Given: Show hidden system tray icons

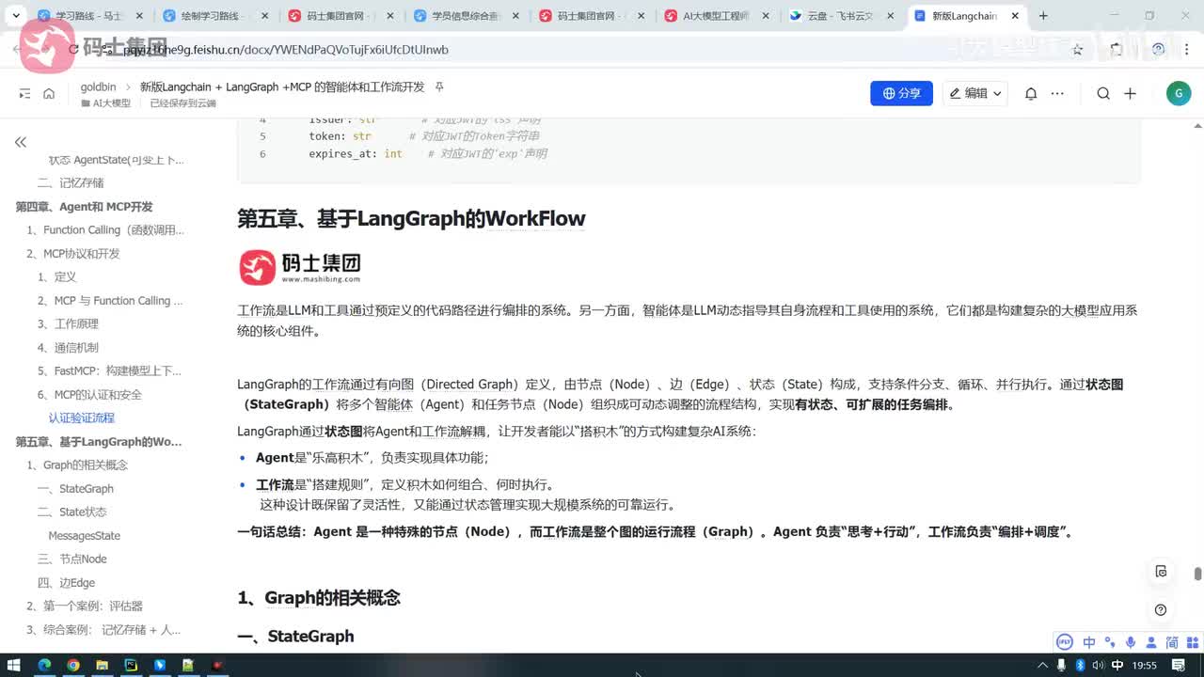Looking at the screenshot, I should pos(1045,666).
